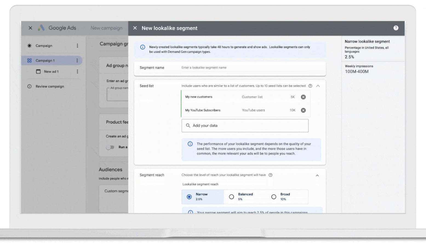Select the Narrow 2.5% reach option
This screenshot has width=426, height=249.
coord(189,197)
